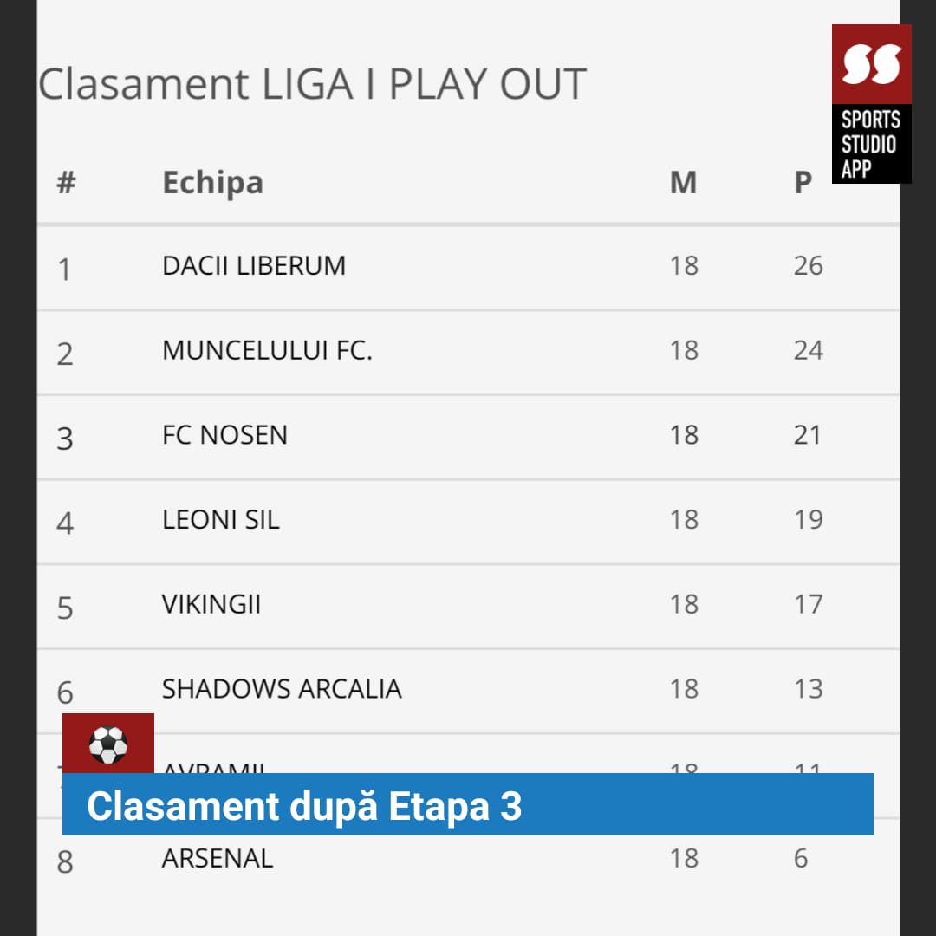
Task: Sort by the M matches column header
Action: tap(683, 182)
